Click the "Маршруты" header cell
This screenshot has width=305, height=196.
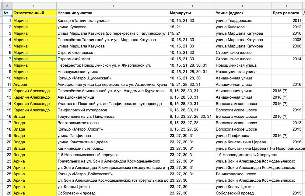191,13
